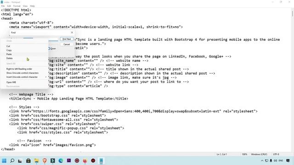Click the css/swiper.css link line
The height and width of the screenshot is (165, 294).
tap(54, 124)
